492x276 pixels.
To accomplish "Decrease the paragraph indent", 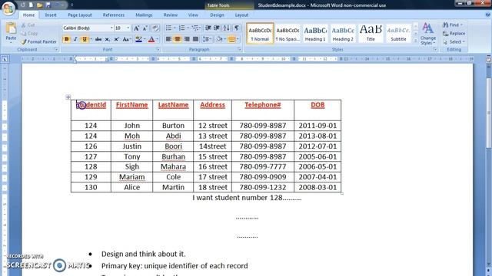I will coord(208,28).
